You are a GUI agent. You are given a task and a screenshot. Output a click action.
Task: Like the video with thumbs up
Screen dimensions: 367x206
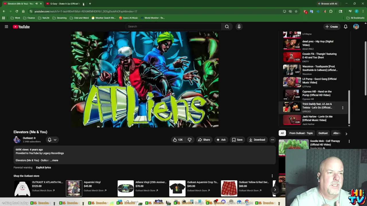pos(177,140)
